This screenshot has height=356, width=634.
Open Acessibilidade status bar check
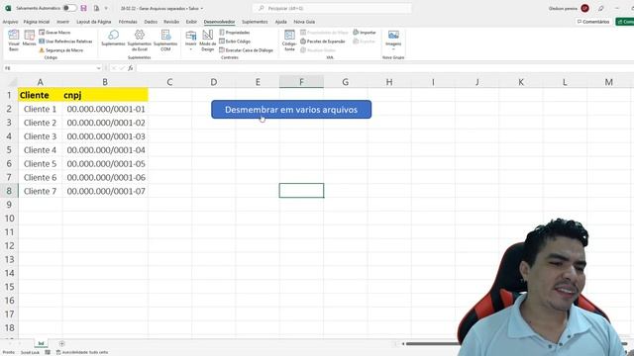pos(82,352)
